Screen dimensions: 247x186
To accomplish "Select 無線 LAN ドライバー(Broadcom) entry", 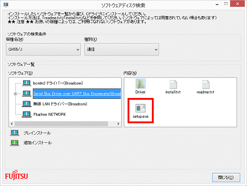I will pyautogui.click(x=60, y=104).
